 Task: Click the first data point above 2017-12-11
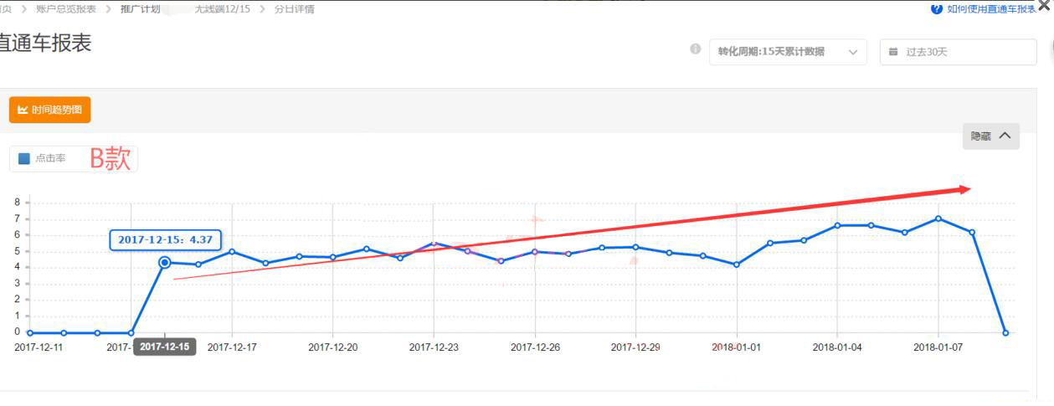pyautogui.click(x=30, y=332)
